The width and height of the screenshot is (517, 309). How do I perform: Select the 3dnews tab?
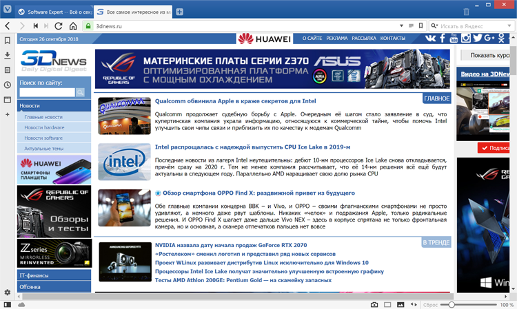pos(133,12)
